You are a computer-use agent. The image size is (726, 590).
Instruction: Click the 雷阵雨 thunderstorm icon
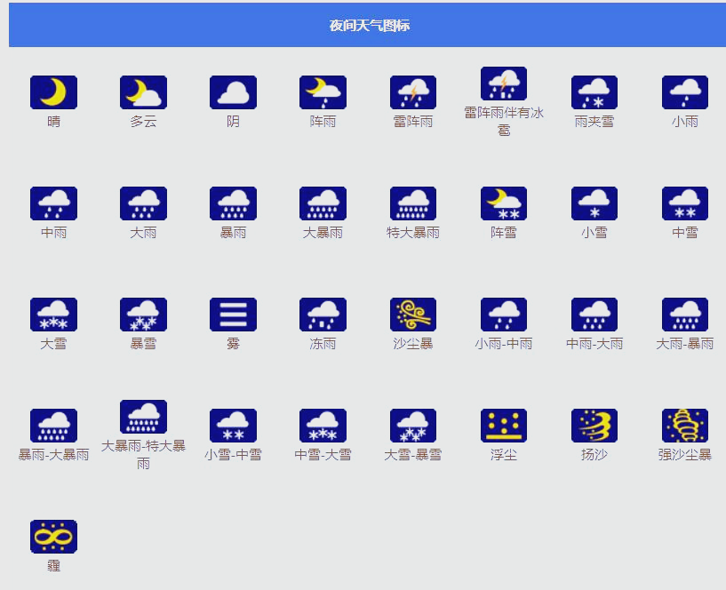(x=413, y=92)
